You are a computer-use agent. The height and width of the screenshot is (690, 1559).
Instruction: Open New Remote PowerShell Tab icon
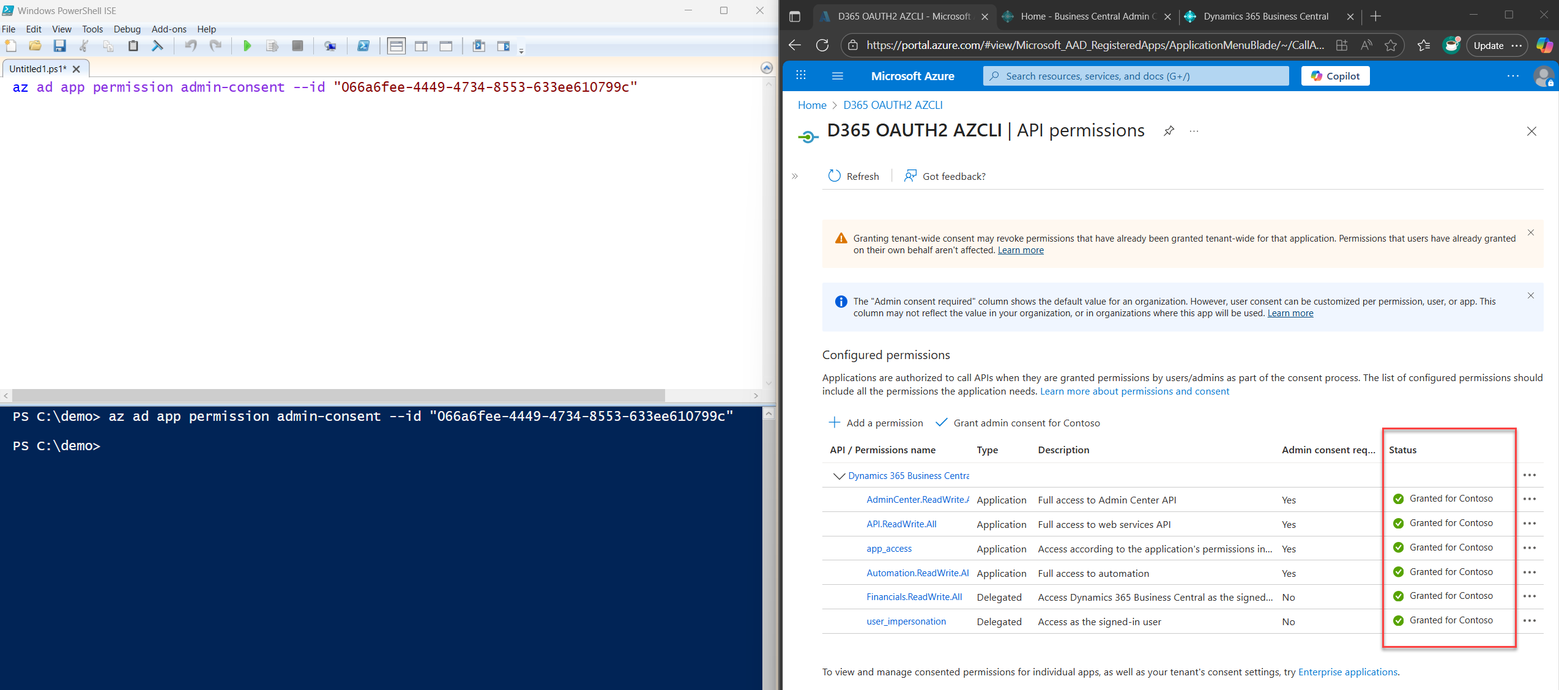[330, 46]
